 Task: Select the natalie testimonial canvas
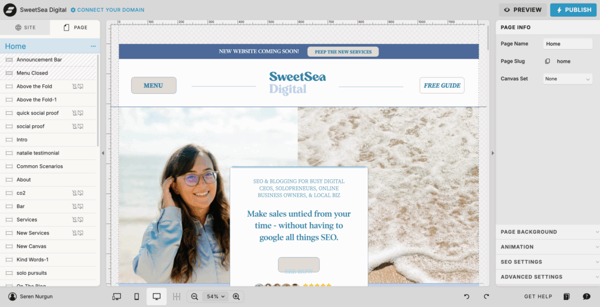48,153
